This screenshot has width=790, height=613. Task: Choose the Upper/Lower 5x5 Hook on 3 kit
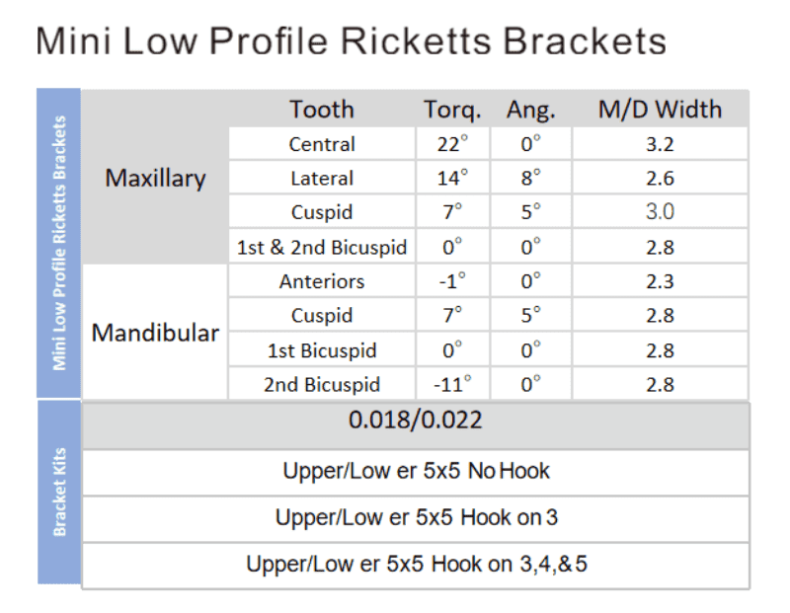point(415,517)
